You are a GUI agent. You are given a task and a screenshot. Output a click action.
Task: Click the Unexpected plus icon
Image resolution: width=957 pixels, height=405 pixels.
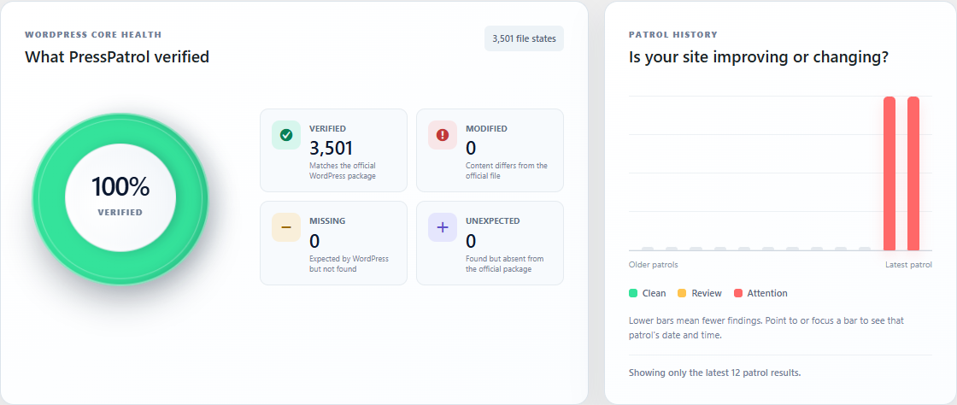click(443, 227)
